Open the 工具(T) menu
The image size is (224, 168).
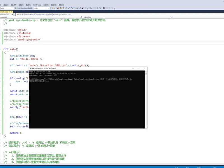coord(21,5)
